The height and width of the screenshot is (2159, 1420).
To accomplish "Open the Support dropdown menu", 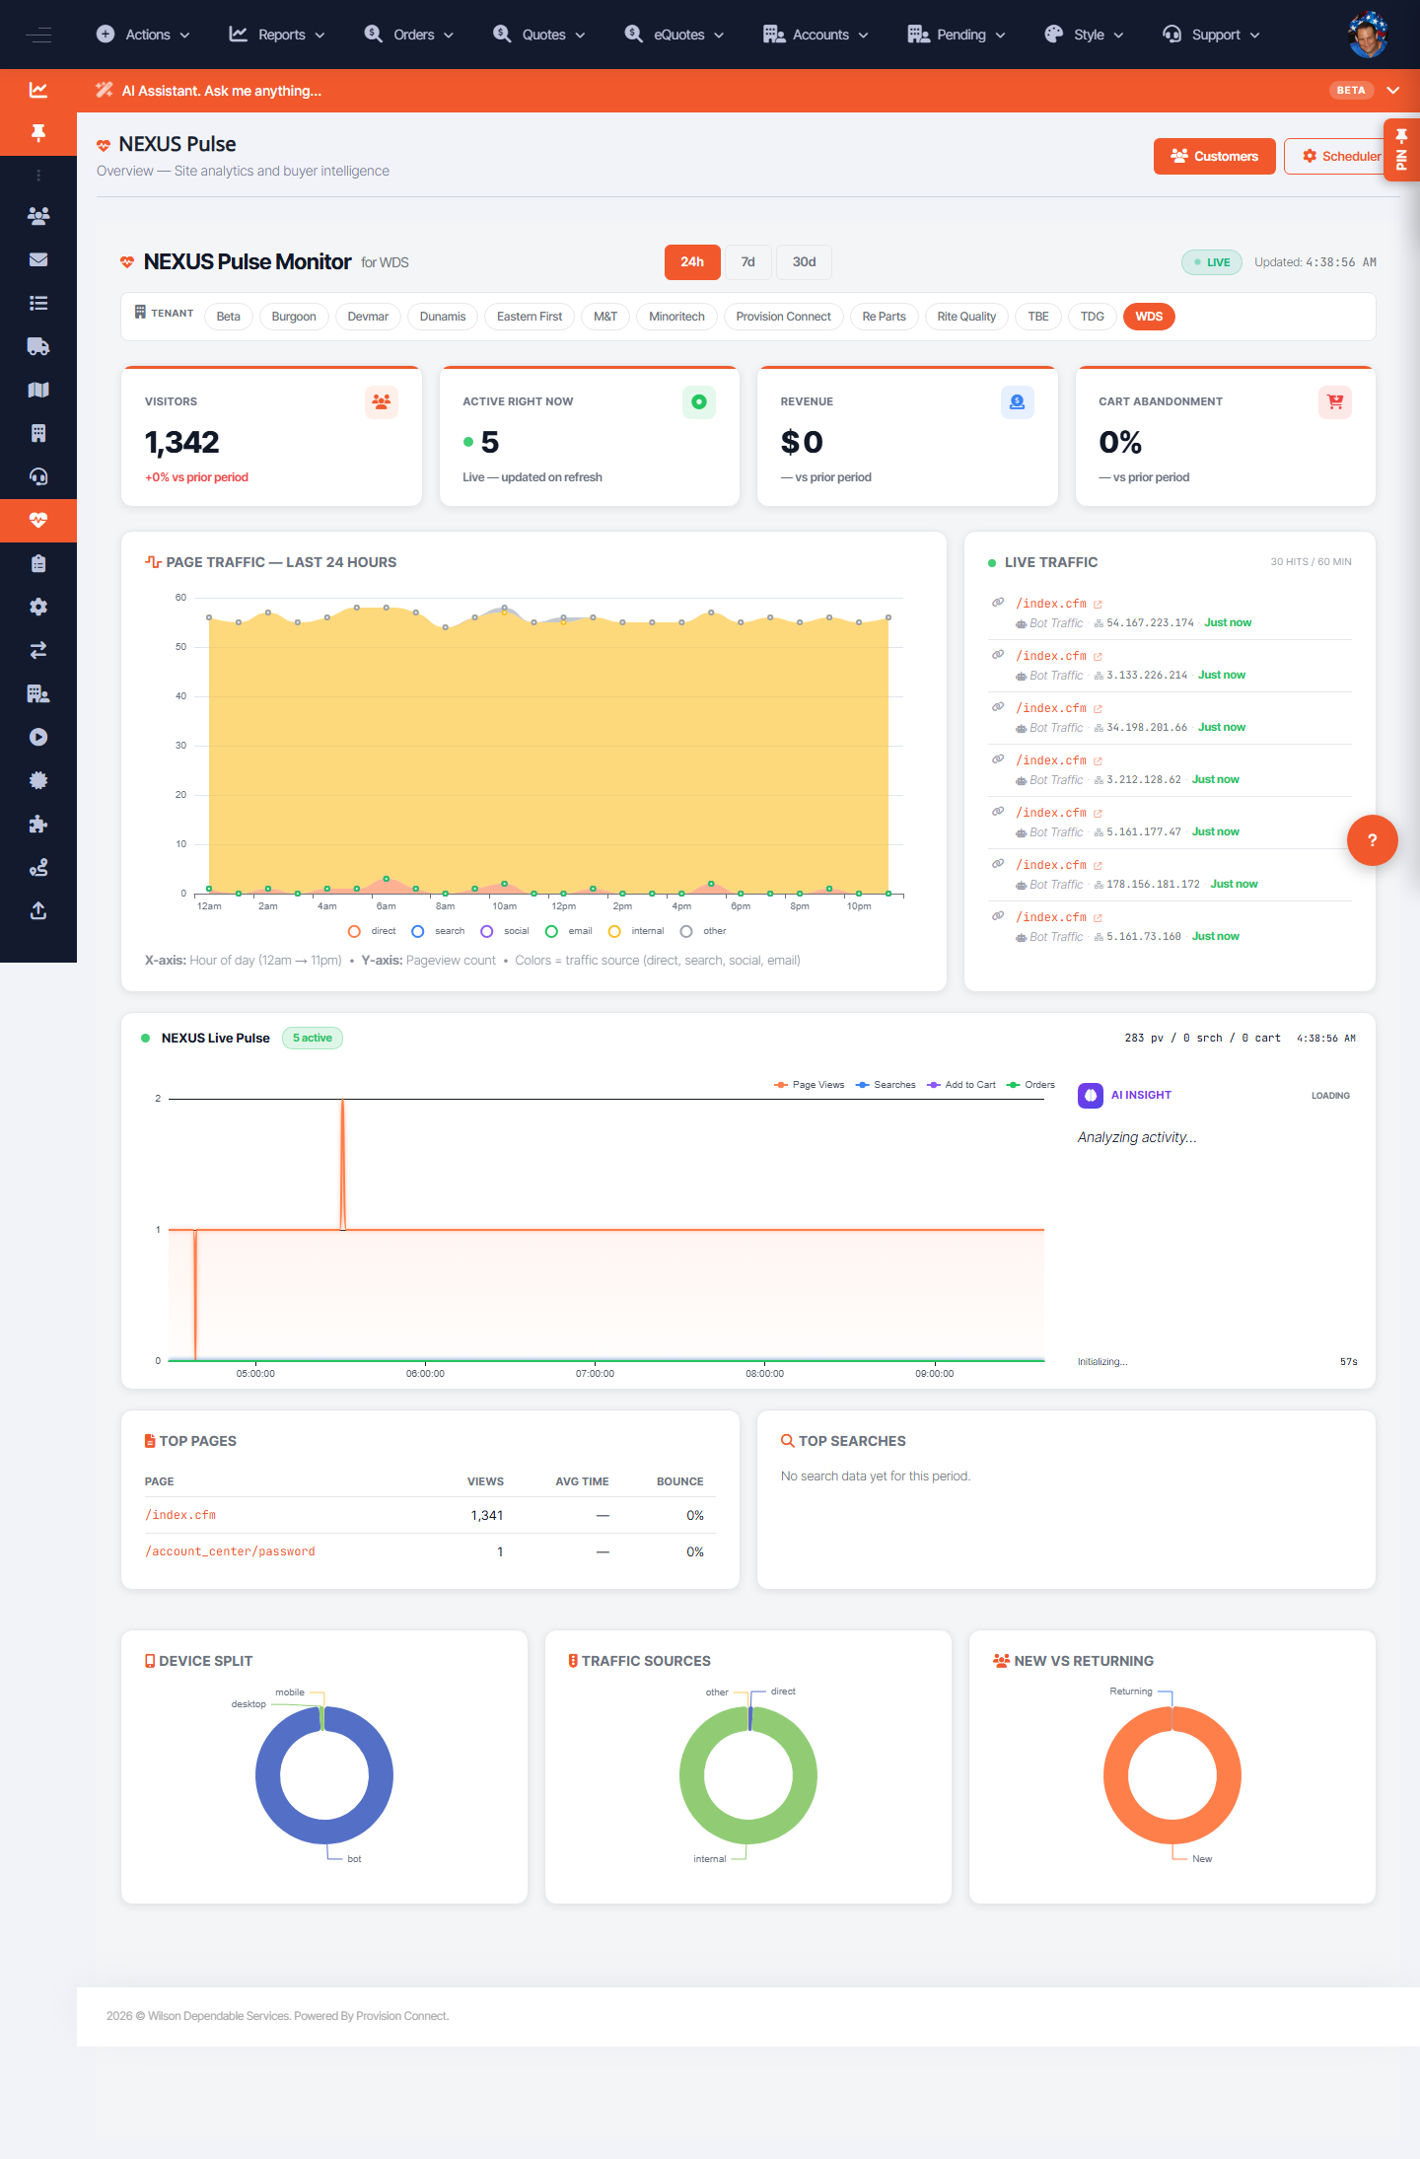I will (1211, 35).
